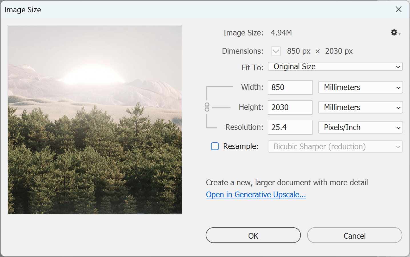Open the Pixels/Inch resolution units dropdown
The width and height of the screenshot is (410, 257).
pos(361,127)
